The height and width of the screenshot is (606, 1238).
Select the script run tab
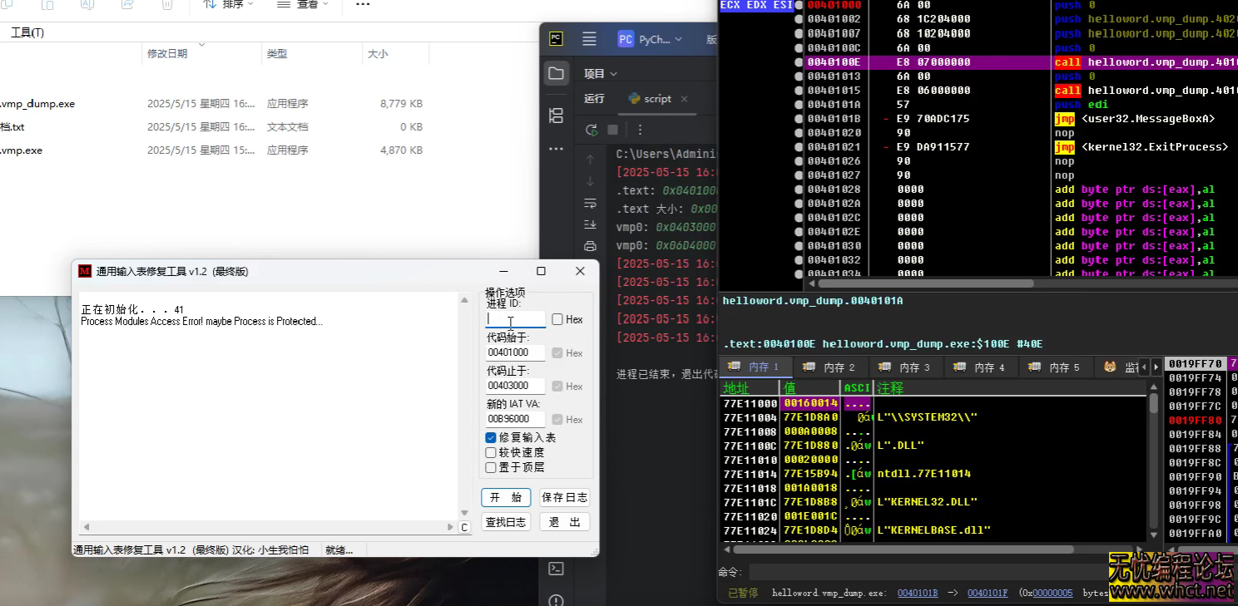pyautogui.click(x=656, y=98)
